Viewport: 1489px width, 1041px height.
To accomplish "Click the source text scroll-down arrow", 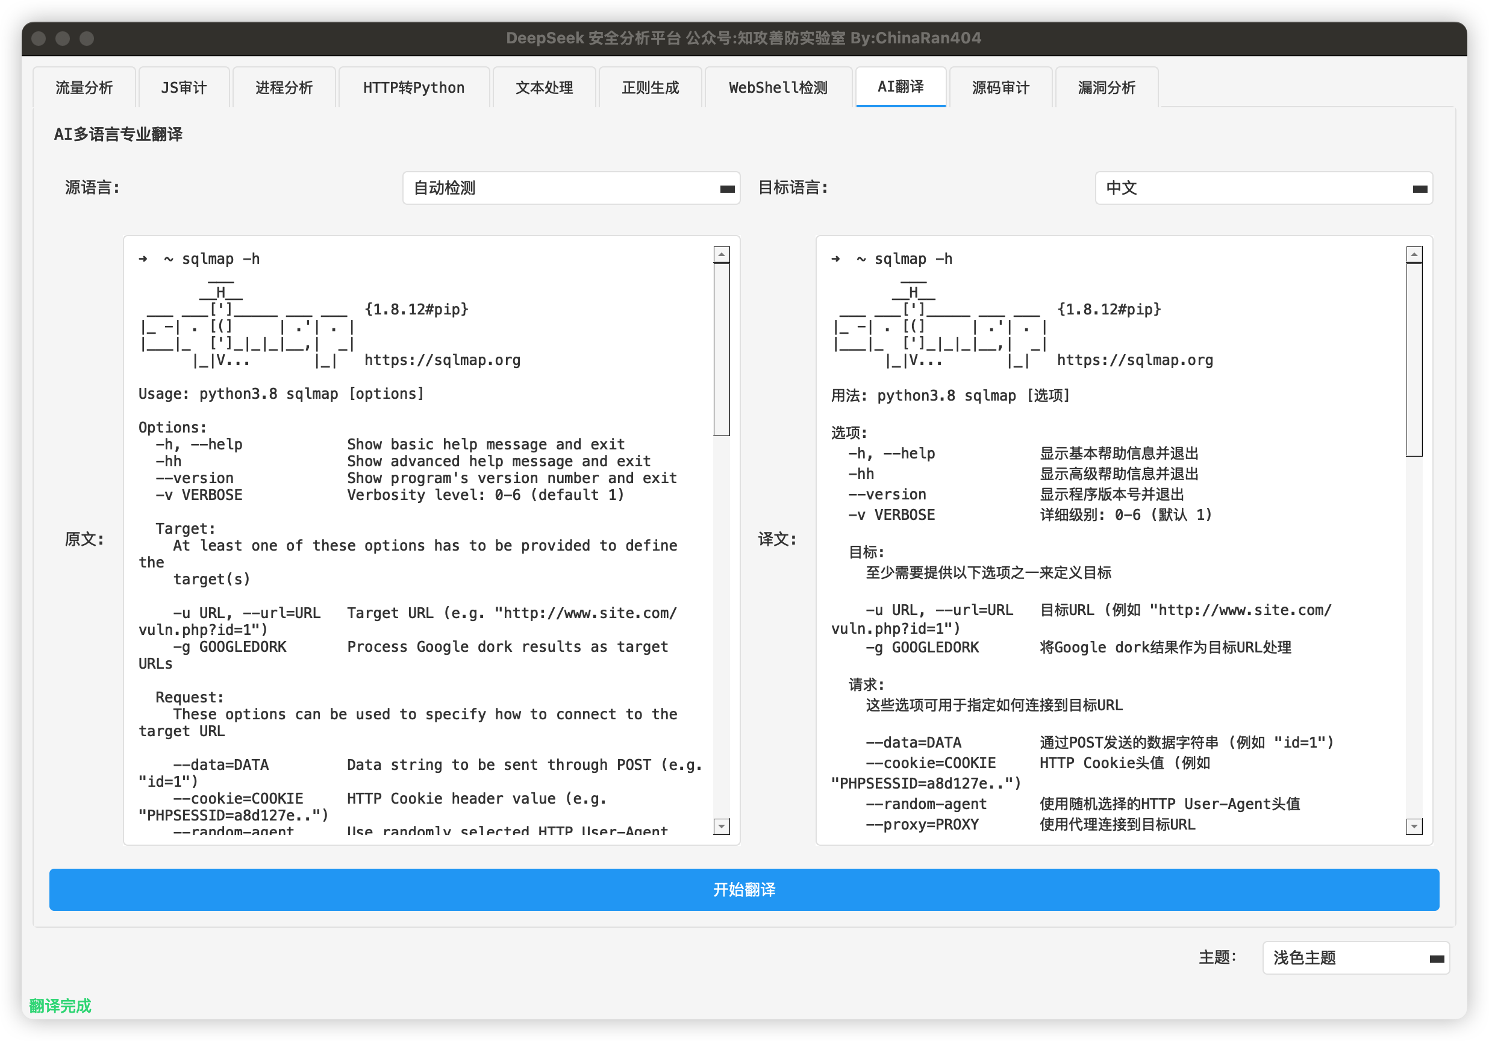I will coord(722,827).
